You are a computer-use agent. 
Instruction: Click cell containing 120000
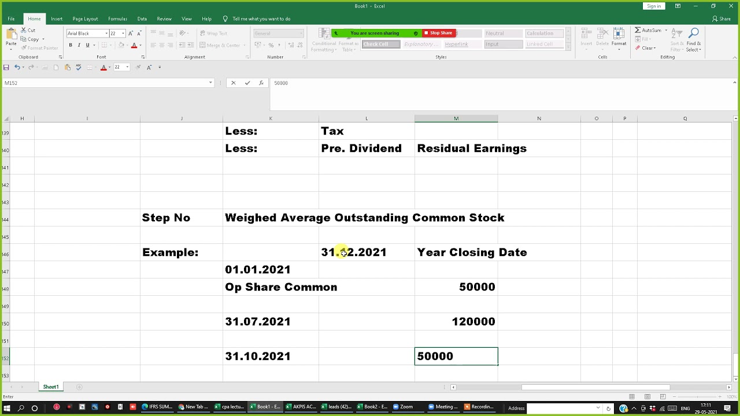456,321
